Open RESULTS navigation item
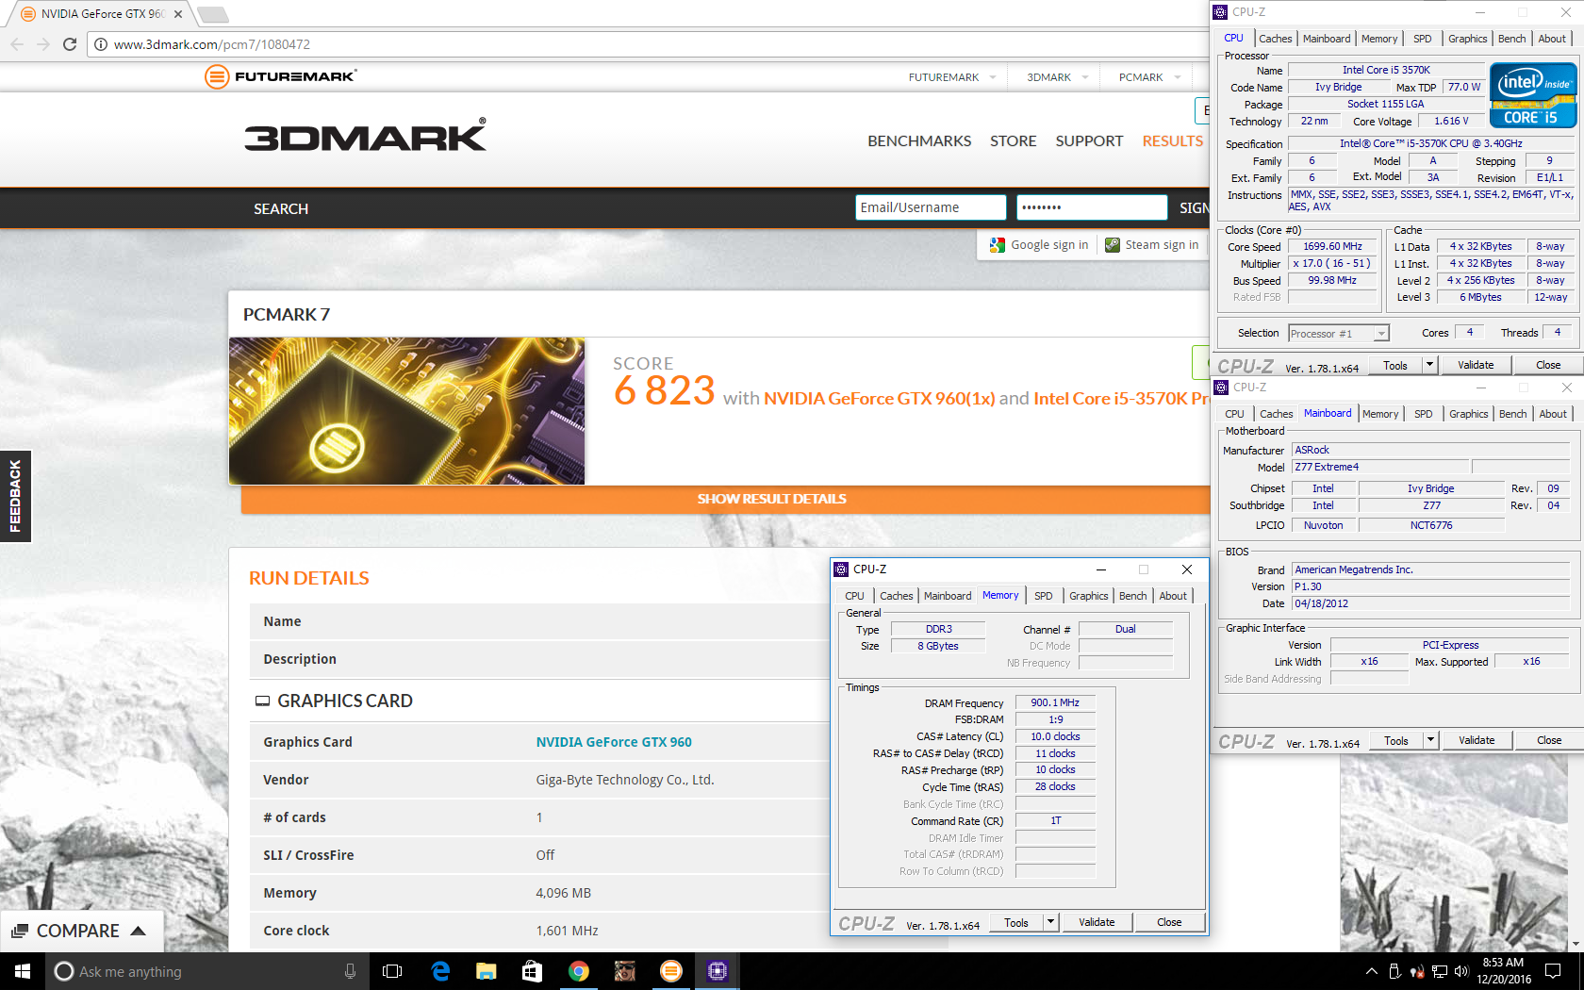 click(1173, 141)
